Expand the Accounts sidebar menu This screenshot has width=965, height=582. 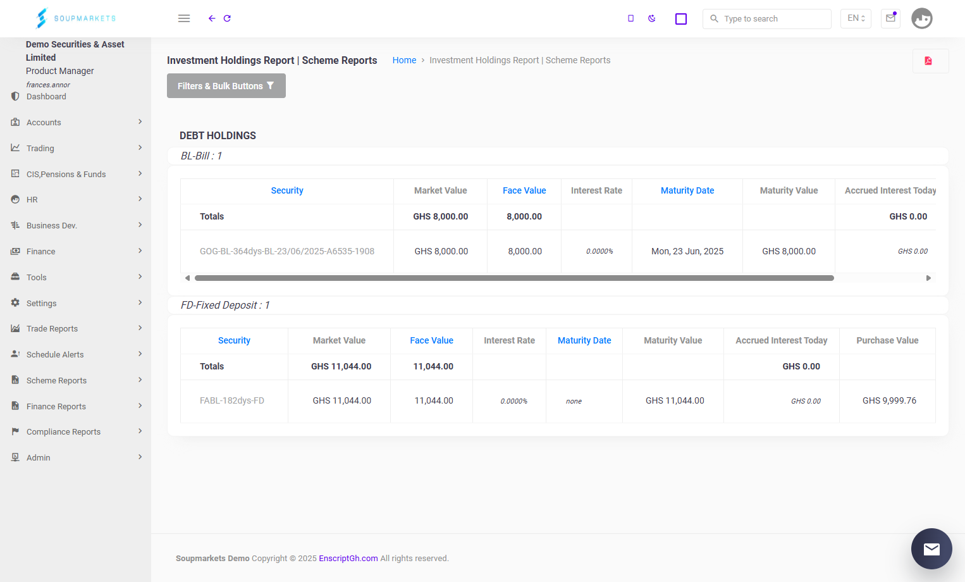pos(75,122)
